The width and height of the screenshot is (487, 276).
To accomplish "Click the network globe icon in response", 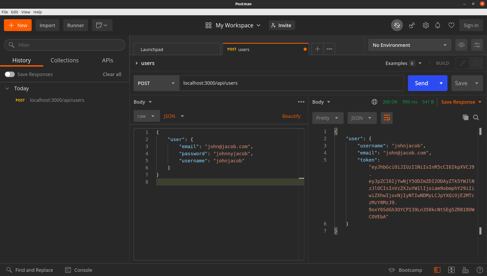I will click(374, 102).
